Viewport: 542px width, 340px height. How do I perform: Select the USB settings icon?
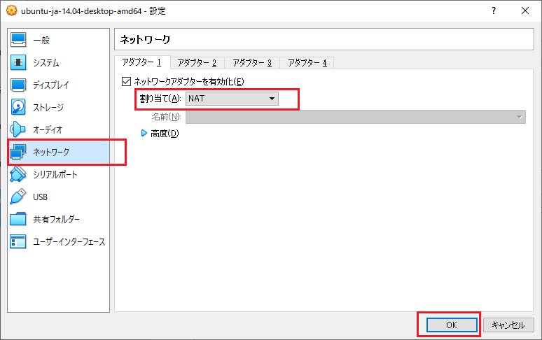(x=19, y=197)
